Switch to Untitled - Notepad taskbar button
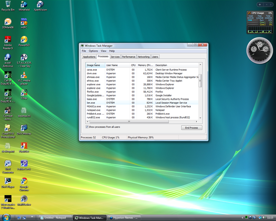 (x=55, y=218)
